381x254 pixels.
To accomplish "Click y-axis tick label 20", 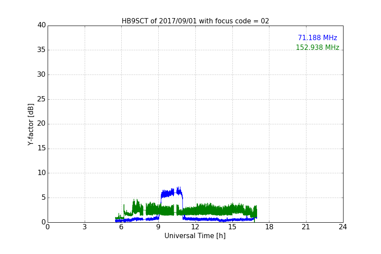I will (41, 123).
